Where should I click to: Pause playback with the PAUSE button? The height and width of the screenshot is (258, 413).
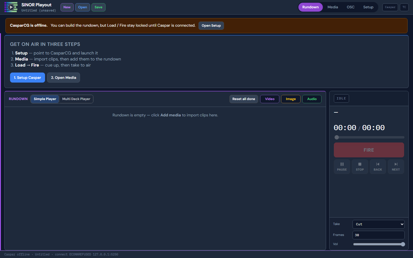click(x=342, y=167)
